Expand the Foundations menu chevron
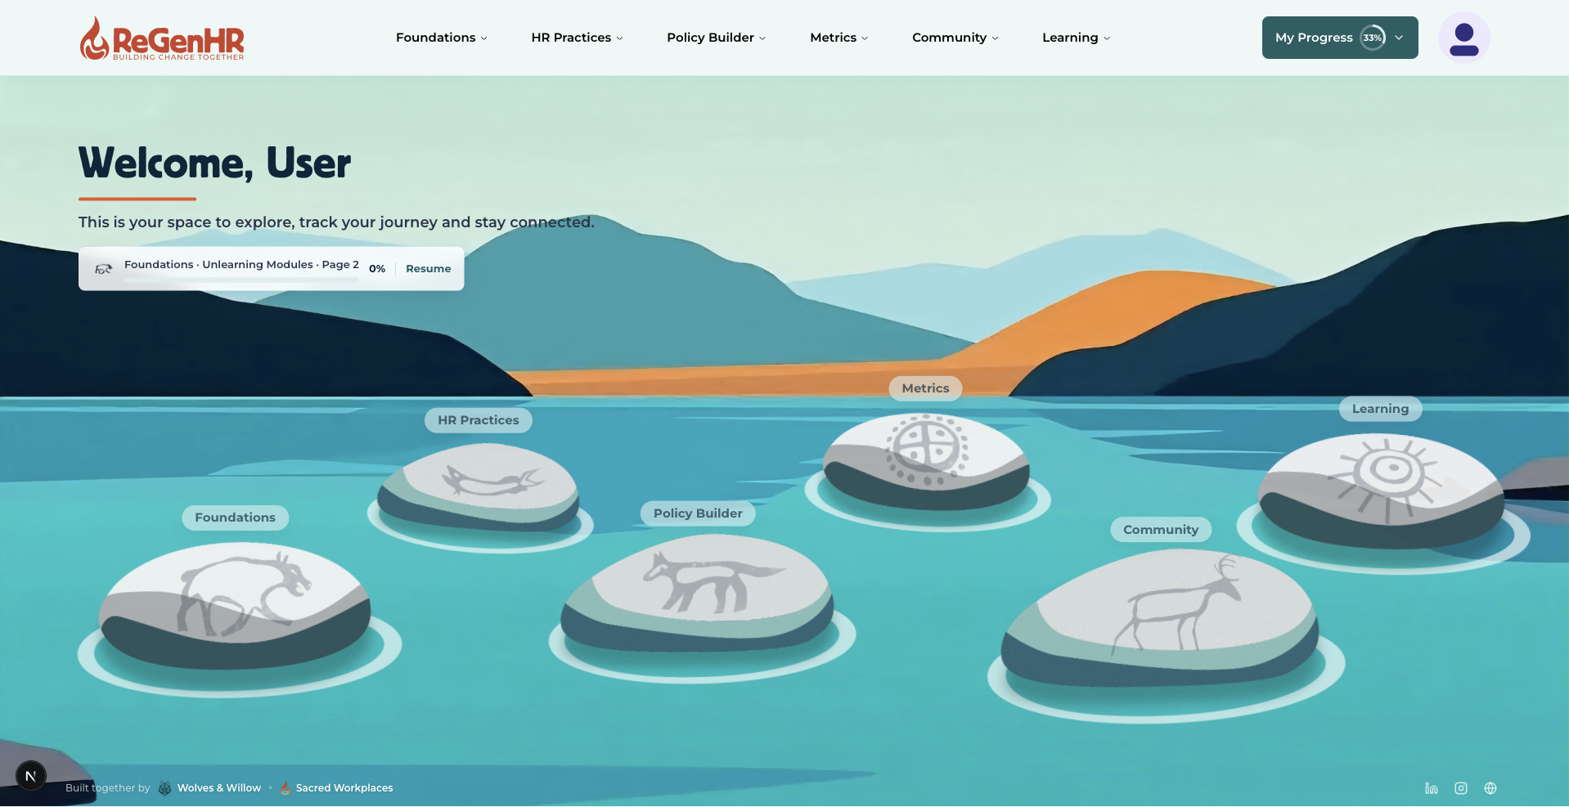1569x807 pixels. pyautogui.click(x=483, y=38)
